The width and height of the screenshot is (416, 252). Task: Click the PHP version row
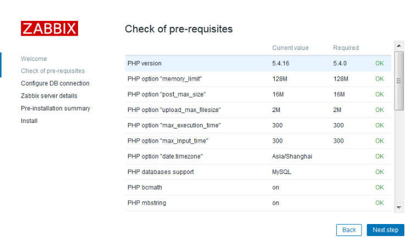pyautogui.click(x=258, y=63)
